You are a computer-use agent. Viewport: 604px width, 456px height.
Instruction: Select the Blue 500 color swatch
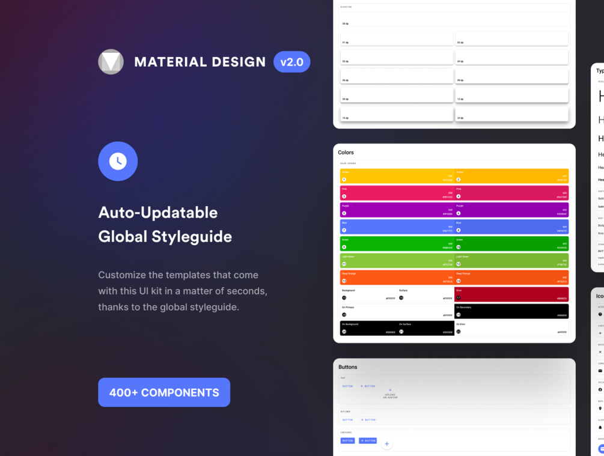397,227
